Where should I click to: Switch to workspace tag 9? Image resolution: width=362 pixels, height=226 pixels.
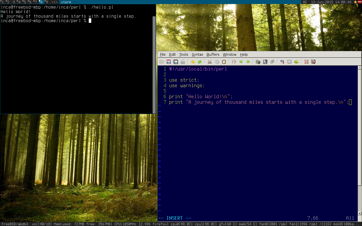point(47,2)
